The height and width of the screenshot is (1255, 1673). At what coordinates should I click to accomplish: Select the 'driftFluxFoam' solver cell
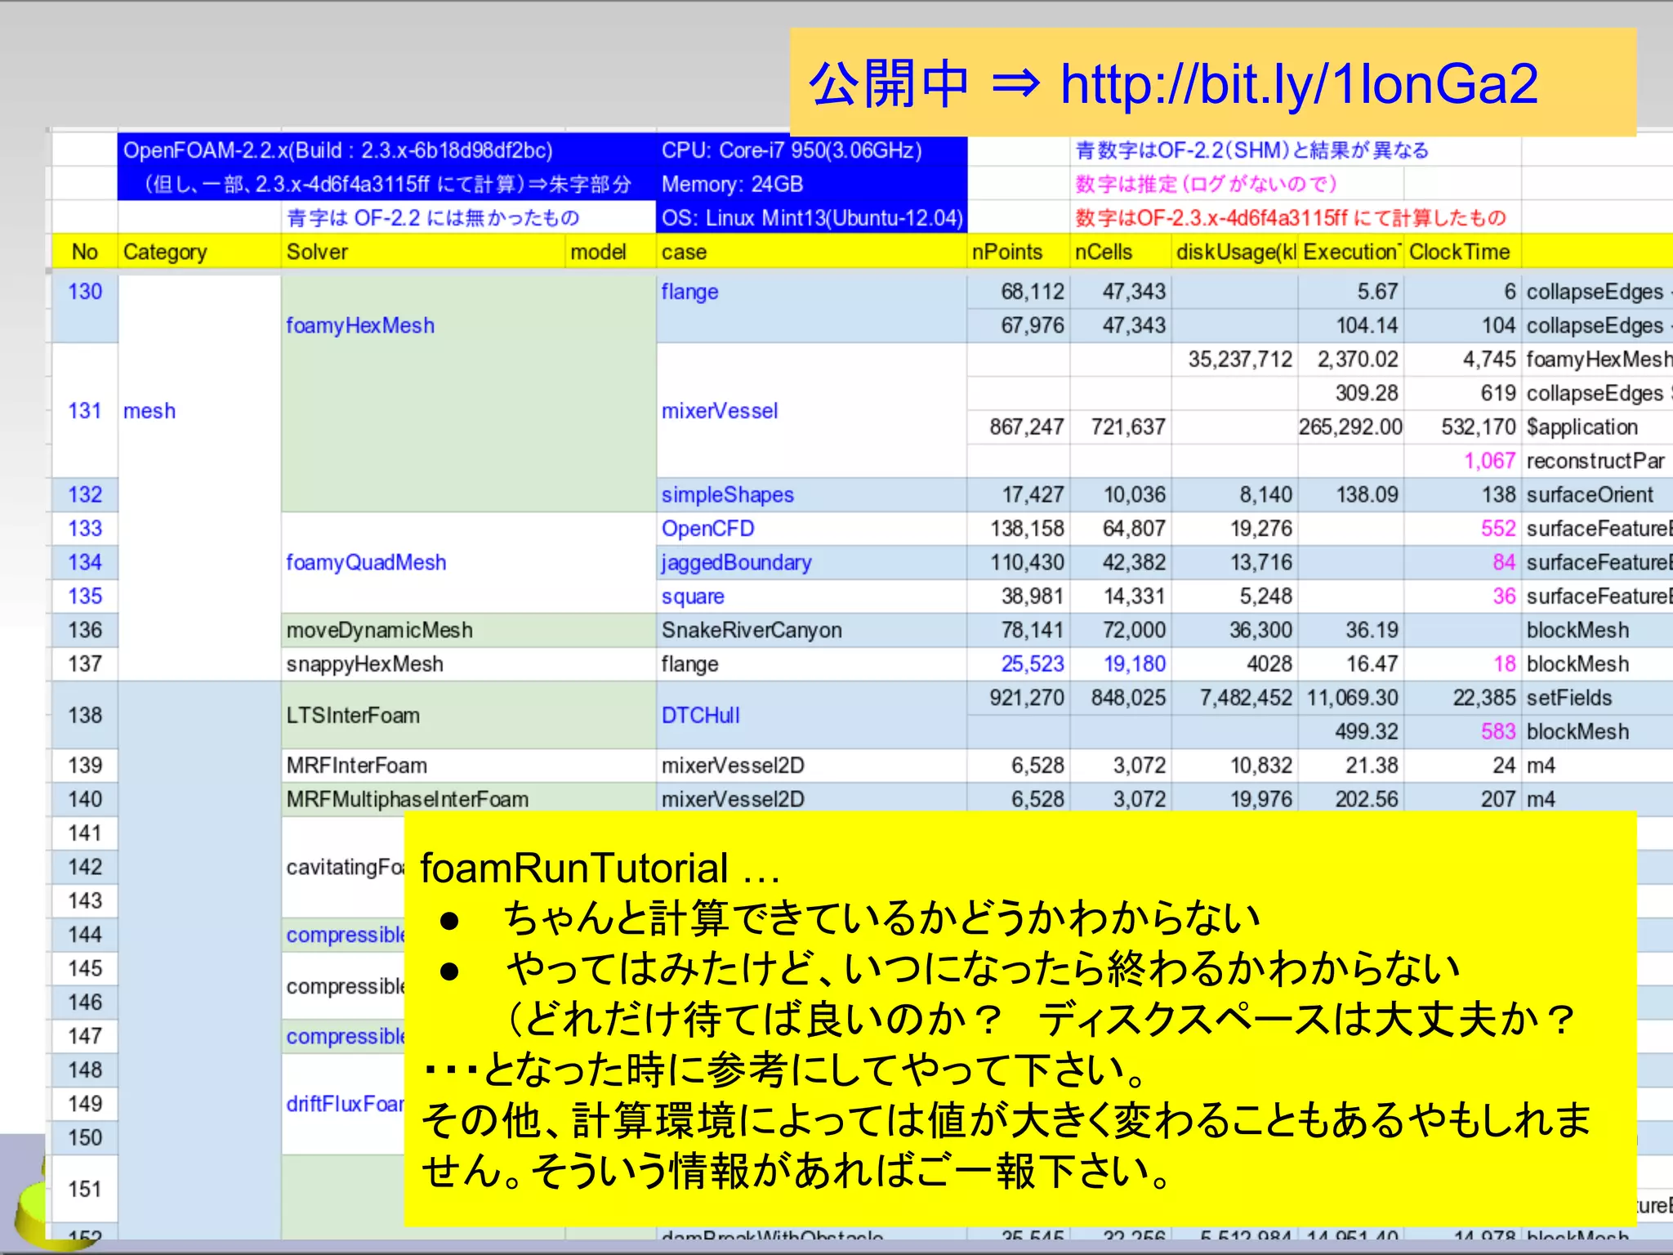[x=344, y=1104]
